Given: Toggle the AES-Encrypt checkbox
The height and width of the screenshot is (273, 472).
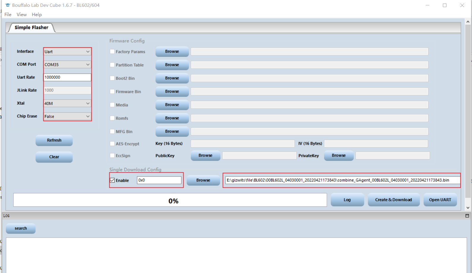Looking at the screenshot, I should click(x=112, y=144).
